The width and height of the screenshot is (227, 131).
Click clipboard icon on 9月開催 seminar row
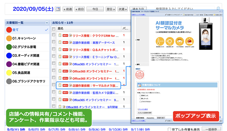click(x=60, y=107)
